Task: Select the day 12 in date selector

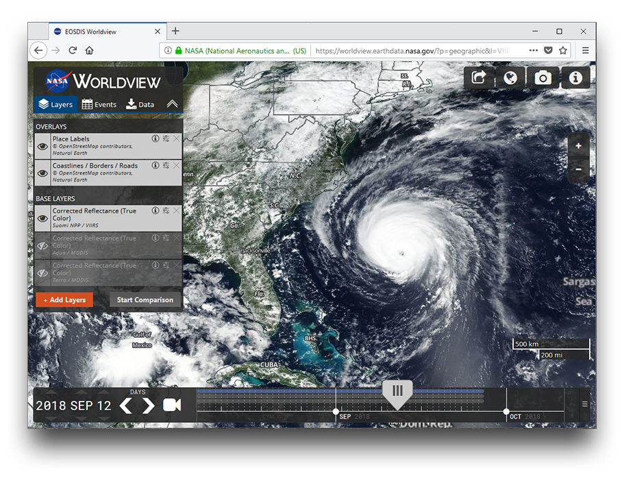Action: (x=104, y=406)
